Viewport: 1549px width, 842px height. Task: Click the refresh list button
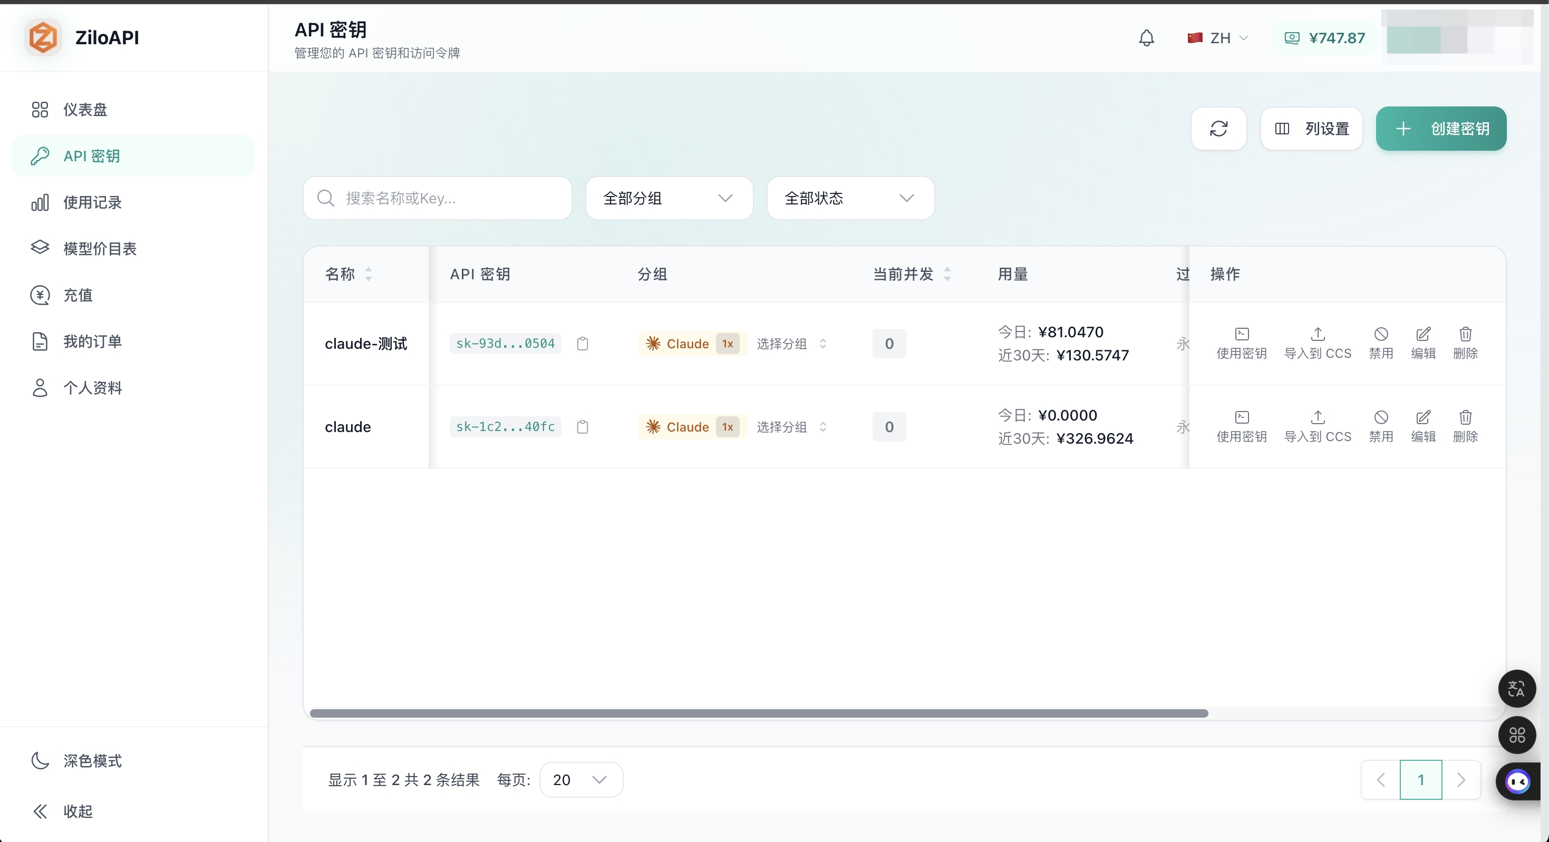click(x=1218, y=129)
